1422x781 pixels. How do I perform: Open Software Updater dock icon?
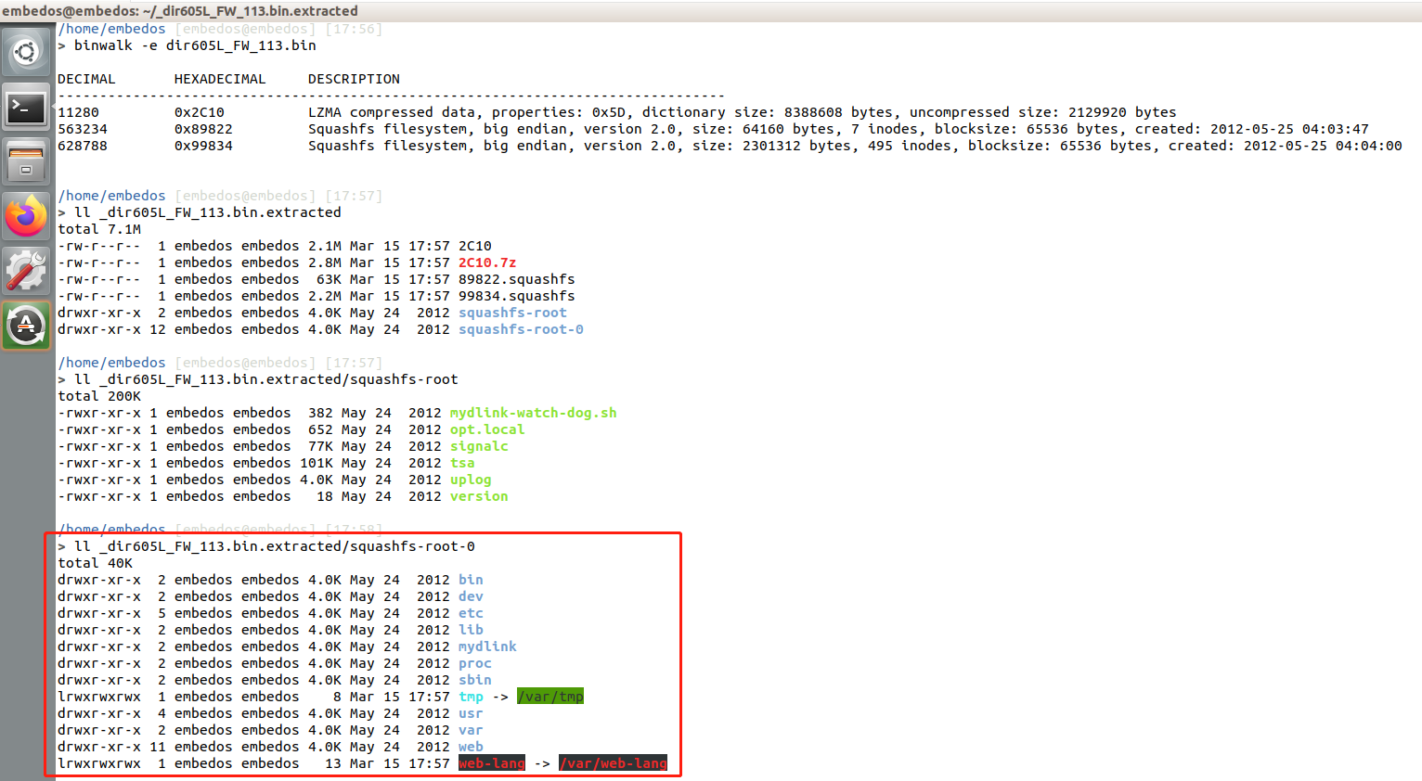[x=26, y=326]
